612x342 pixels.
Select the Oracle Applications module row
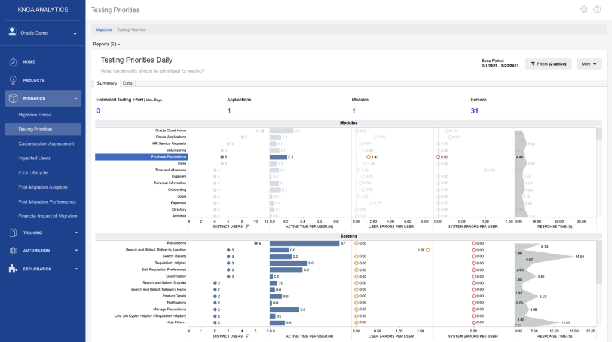pos(171,137)
